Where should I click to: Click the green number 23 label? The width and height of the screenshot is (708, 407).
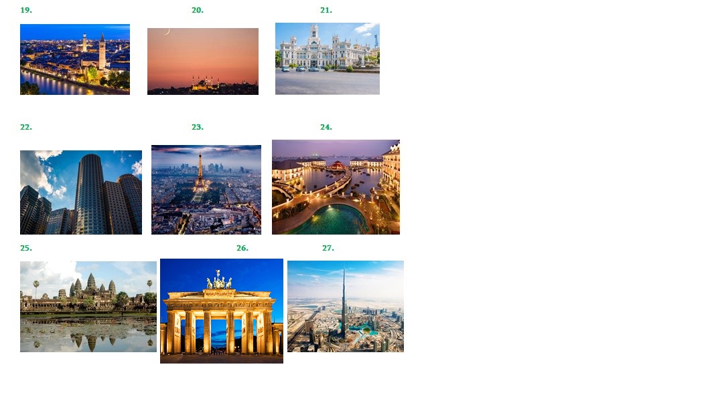click(198, 127)
